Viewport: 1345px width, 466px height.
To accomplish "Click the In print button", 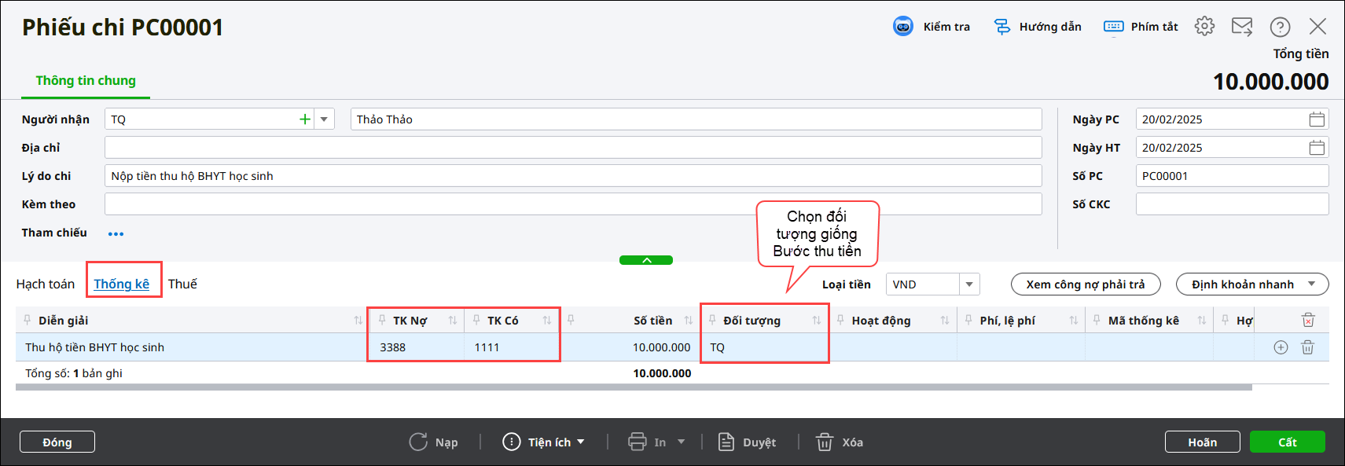I will [x=647, y=442].
